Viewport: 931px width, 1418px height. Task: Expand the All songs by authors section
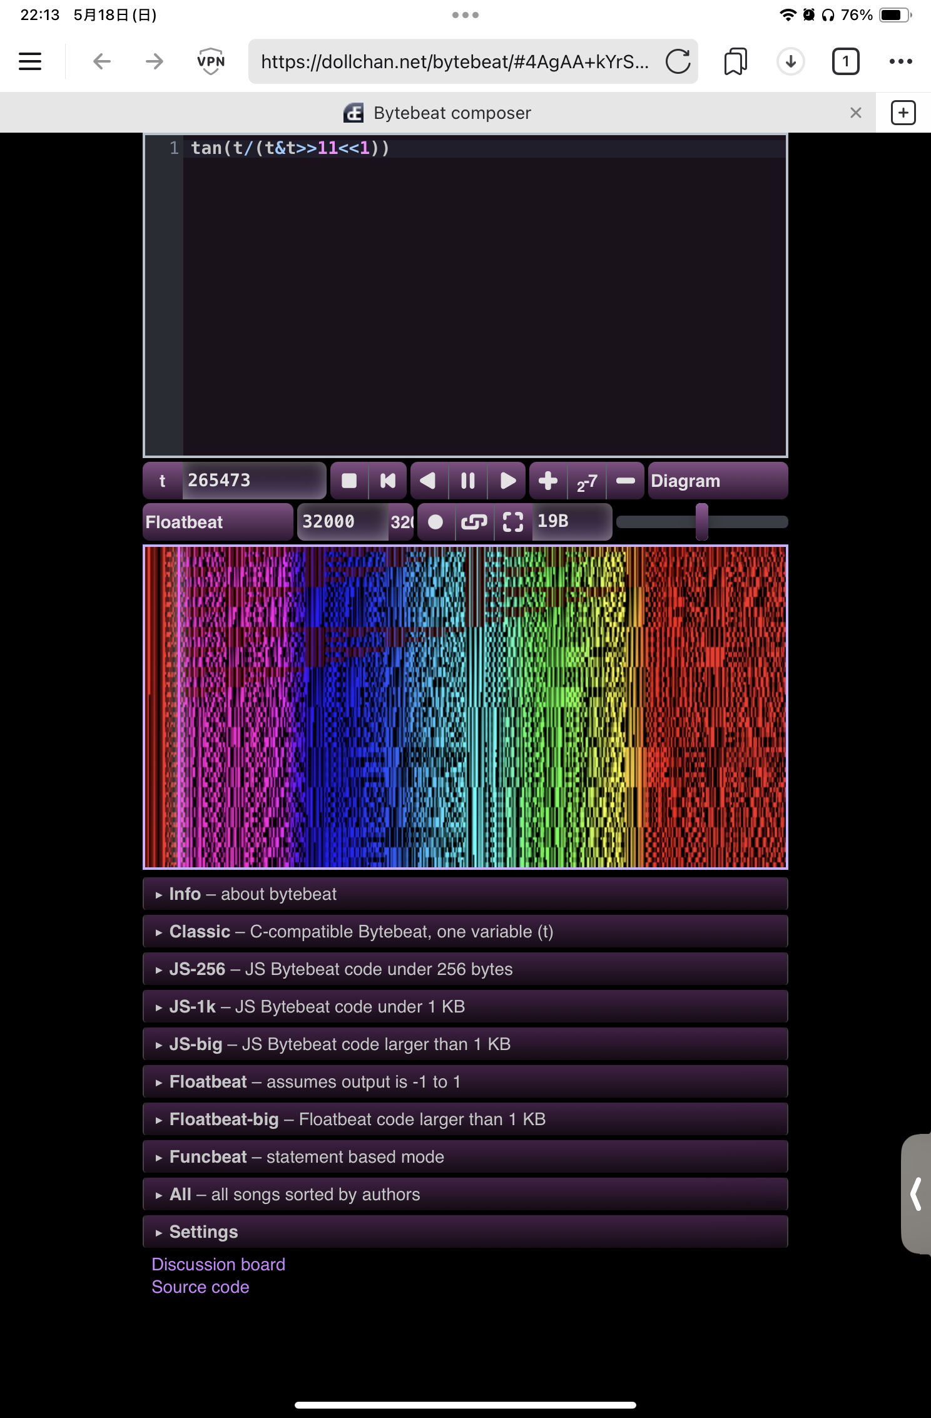[466, 1194]
